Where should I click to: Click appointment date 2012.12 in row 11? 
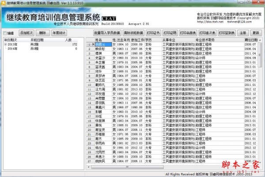[x=250, y=89]
